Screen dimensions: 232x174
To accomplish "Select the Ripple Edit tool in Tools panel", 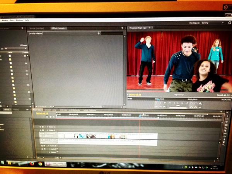I will click(227, 122).
